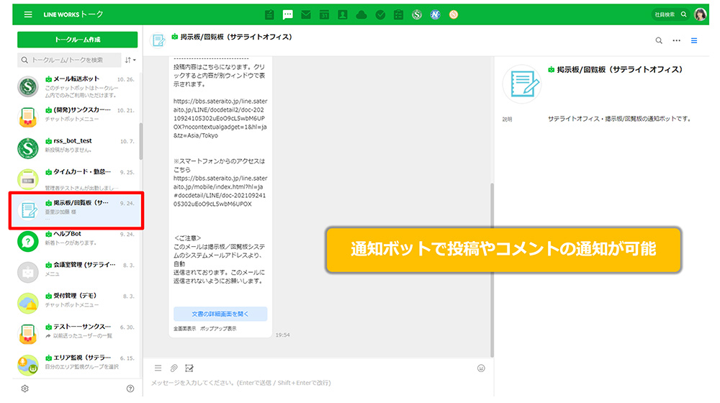Open the ヘルプBot talk room
The height and width of the screenshot is (403, 720).
point(76,240)
